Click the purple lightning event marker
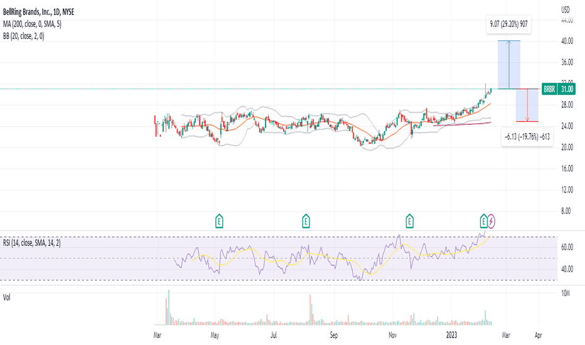Image resolution: width=585 pixels, height=345 pixels. 491,221
